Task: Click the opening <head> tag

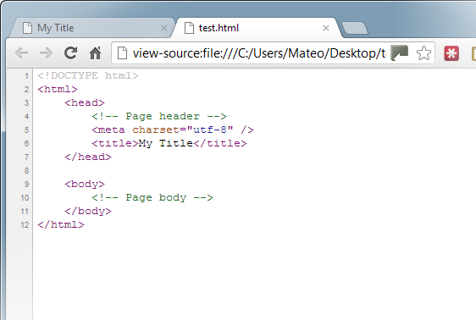Action: (85, 102)
